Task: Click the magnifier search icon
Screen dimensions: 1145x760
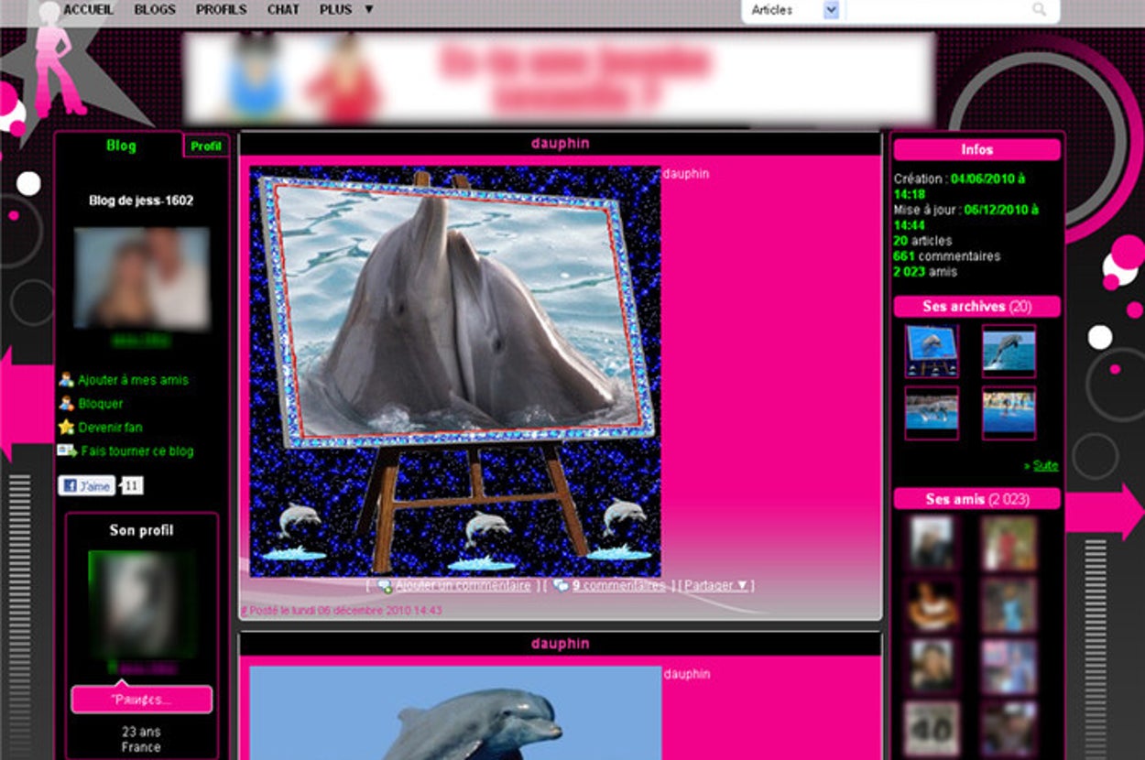Action: 1039,10
